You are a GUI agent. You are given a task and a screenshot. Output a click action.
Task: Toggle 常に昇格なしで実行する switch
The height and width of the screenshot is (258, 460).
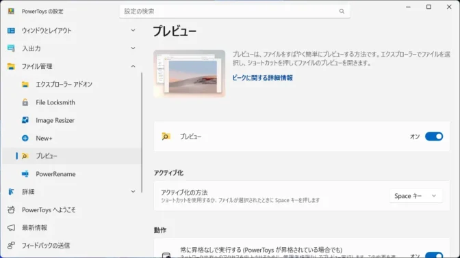pos(434,255)
